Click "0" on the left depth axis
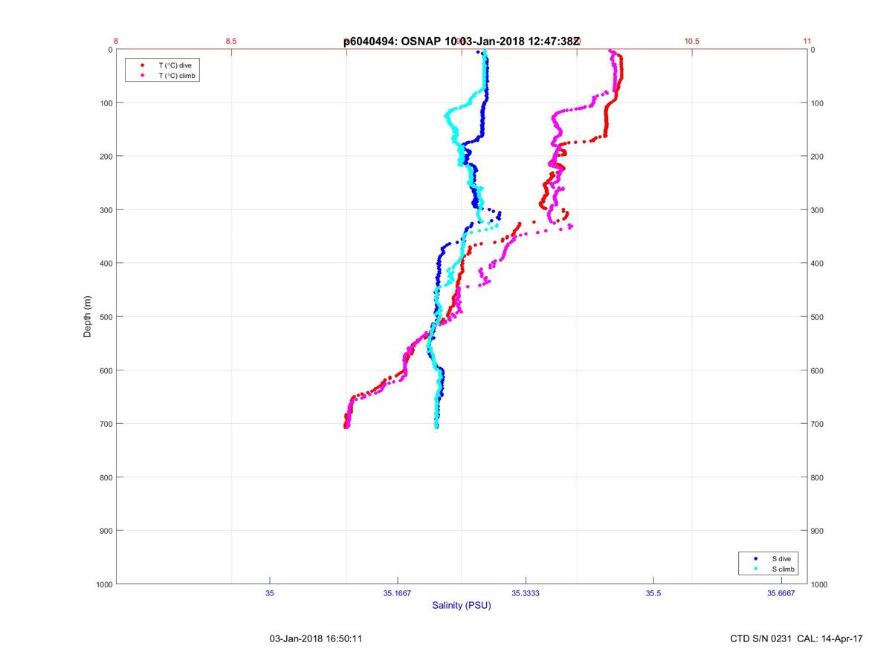The height and width of the screenshot is (657, 892). tap(110, 50)
